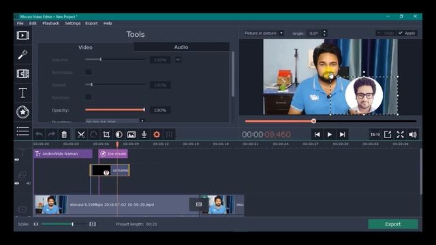Split clip with scissors icon

pyautogui.click(x=81, y=135)
